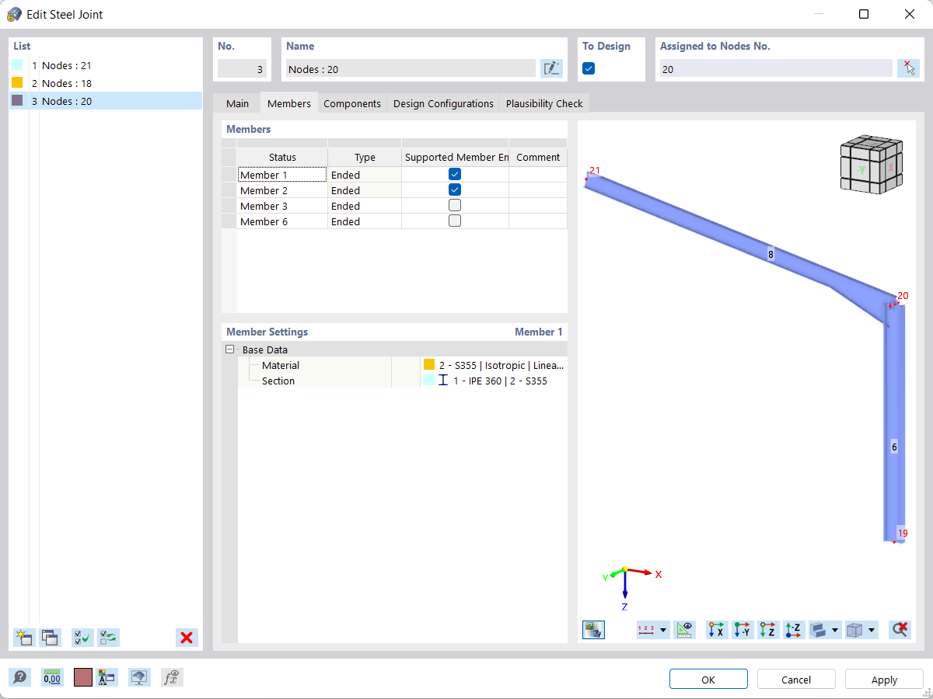
Task: Click the fx formula view icon
Action: tap(172, 677)
